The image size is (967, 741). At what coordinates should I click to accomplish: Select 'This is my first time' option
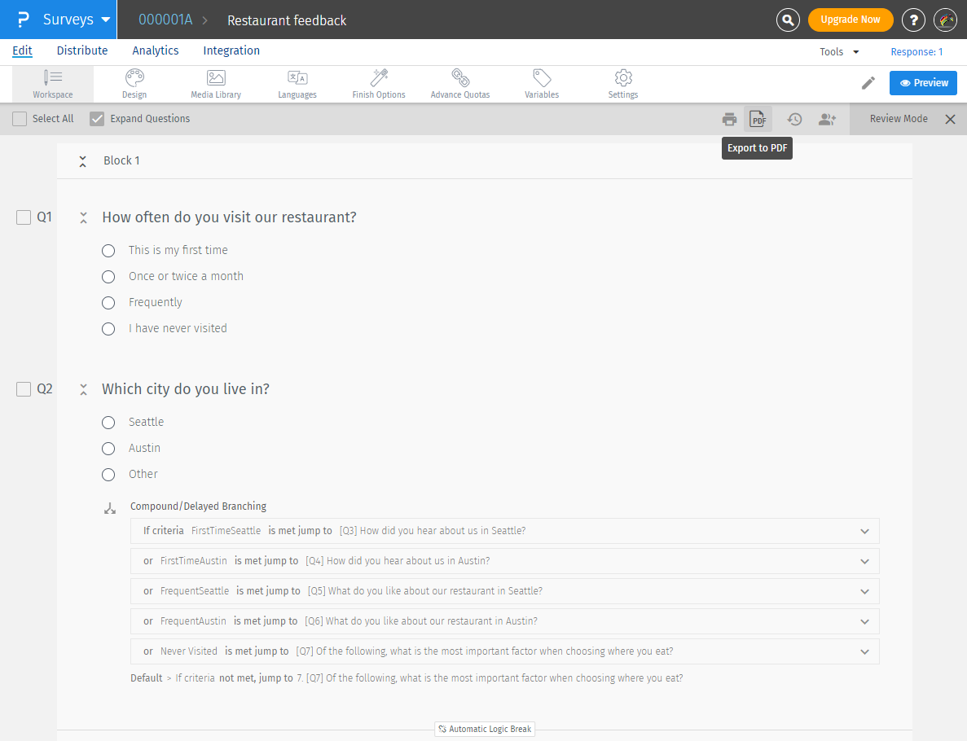[108, 251]
